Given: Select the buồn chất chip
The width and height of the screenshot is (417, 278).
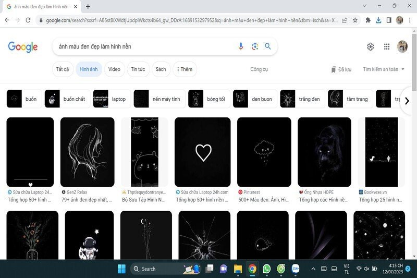Looking at the screenshot, I should click(x=67, y=99).
